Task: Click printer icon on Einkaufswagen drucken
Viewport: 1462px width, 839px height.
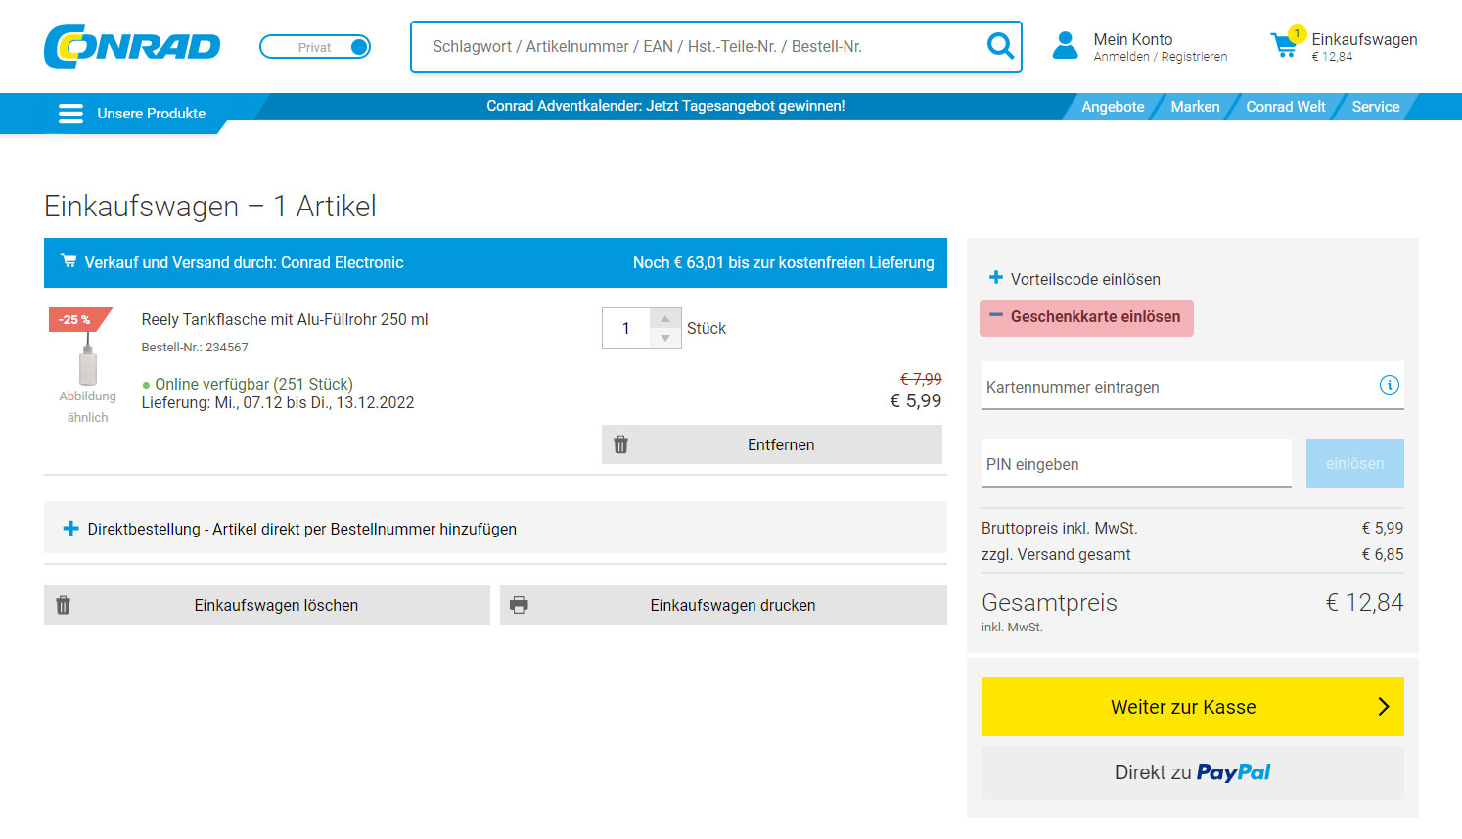Action: 520,605
